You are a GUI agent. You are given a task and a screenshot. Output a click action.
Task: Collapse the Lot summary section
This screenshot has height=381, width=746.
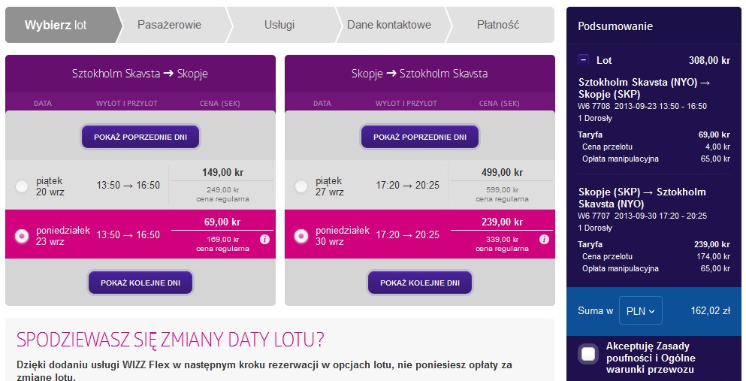tap(584, 60)
